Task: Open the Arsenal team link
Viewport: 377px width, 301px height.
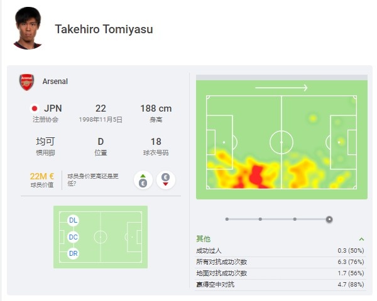Action: click(x=55, y=82)
